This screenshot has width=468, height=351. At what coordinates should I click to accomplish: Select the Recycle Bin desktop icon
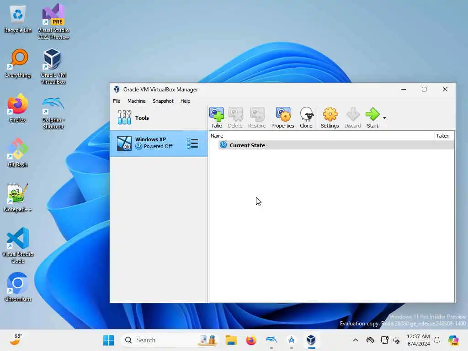pyautogui.click(x=18, y=19)
